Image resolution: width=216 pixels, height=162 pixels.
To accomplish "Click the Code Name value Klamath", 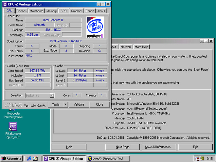I will point(40,25).
